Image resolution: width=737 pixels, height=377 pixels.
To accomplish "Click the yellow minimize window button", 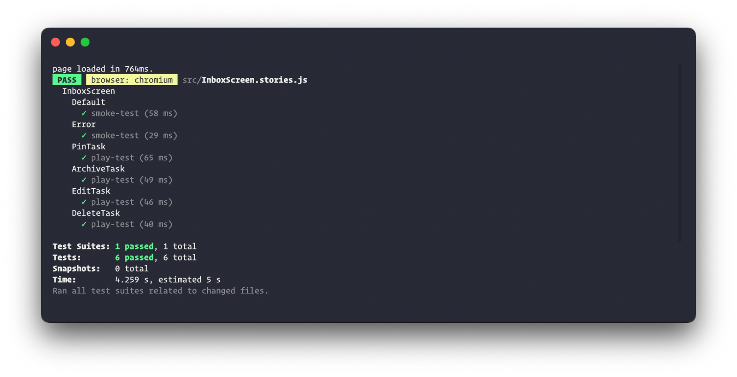I will click(x=70, y=42).
